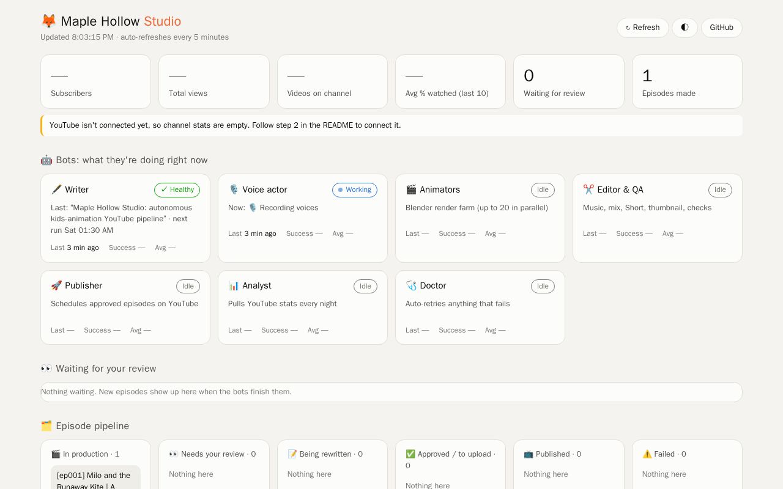
Task: Click the Healthy status badge on Writer
Action: pos(177,190)
